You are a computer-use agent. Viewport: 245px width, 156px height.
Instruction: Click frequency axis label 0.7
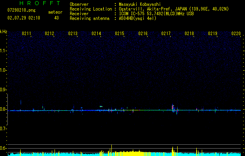pos(3,129)
